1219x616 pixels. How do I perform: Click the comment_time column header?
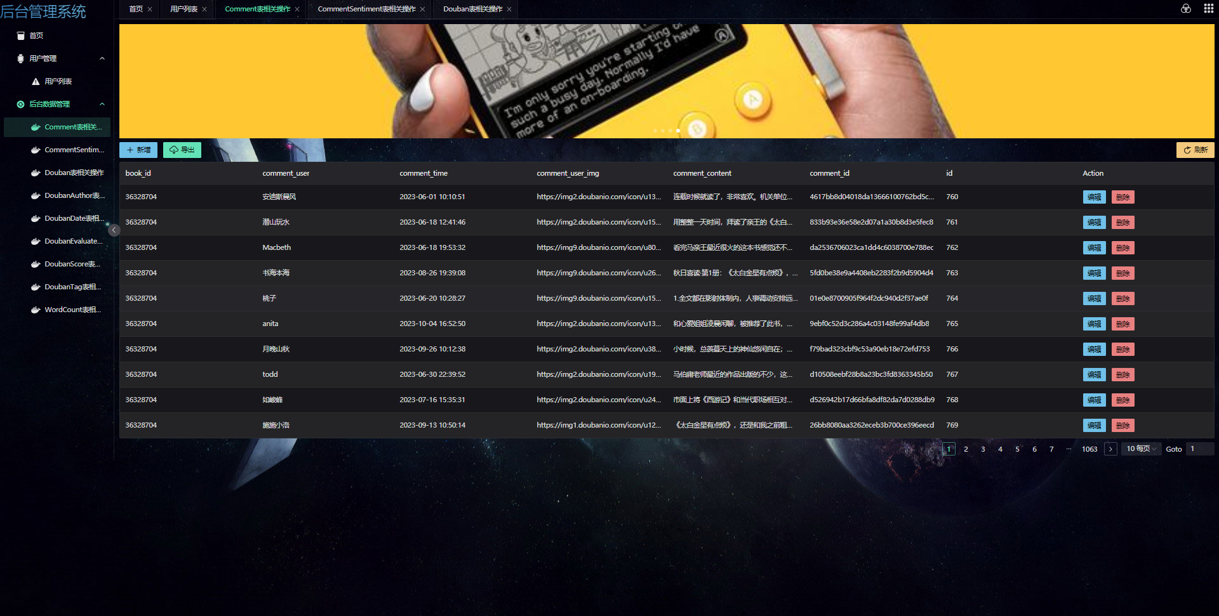click(x=423, y=173)
